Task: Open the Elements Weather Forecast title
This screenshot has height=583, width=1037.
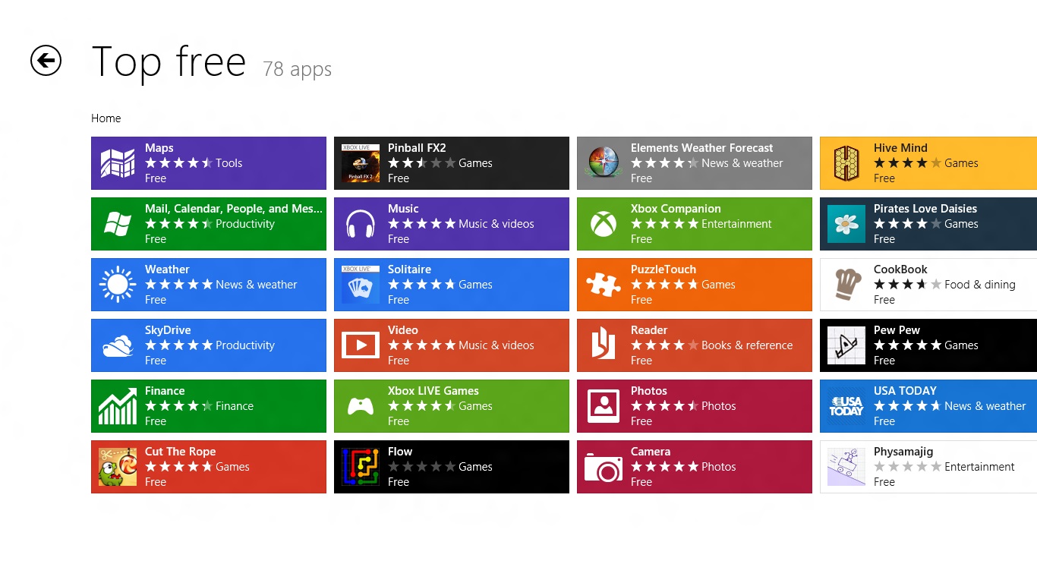Action: pos(701,148)
